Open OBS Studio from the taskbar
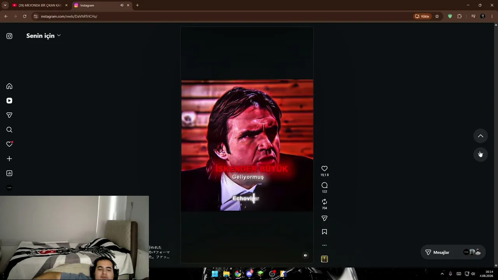Screen dimensions: 498x280 point(272,274)
